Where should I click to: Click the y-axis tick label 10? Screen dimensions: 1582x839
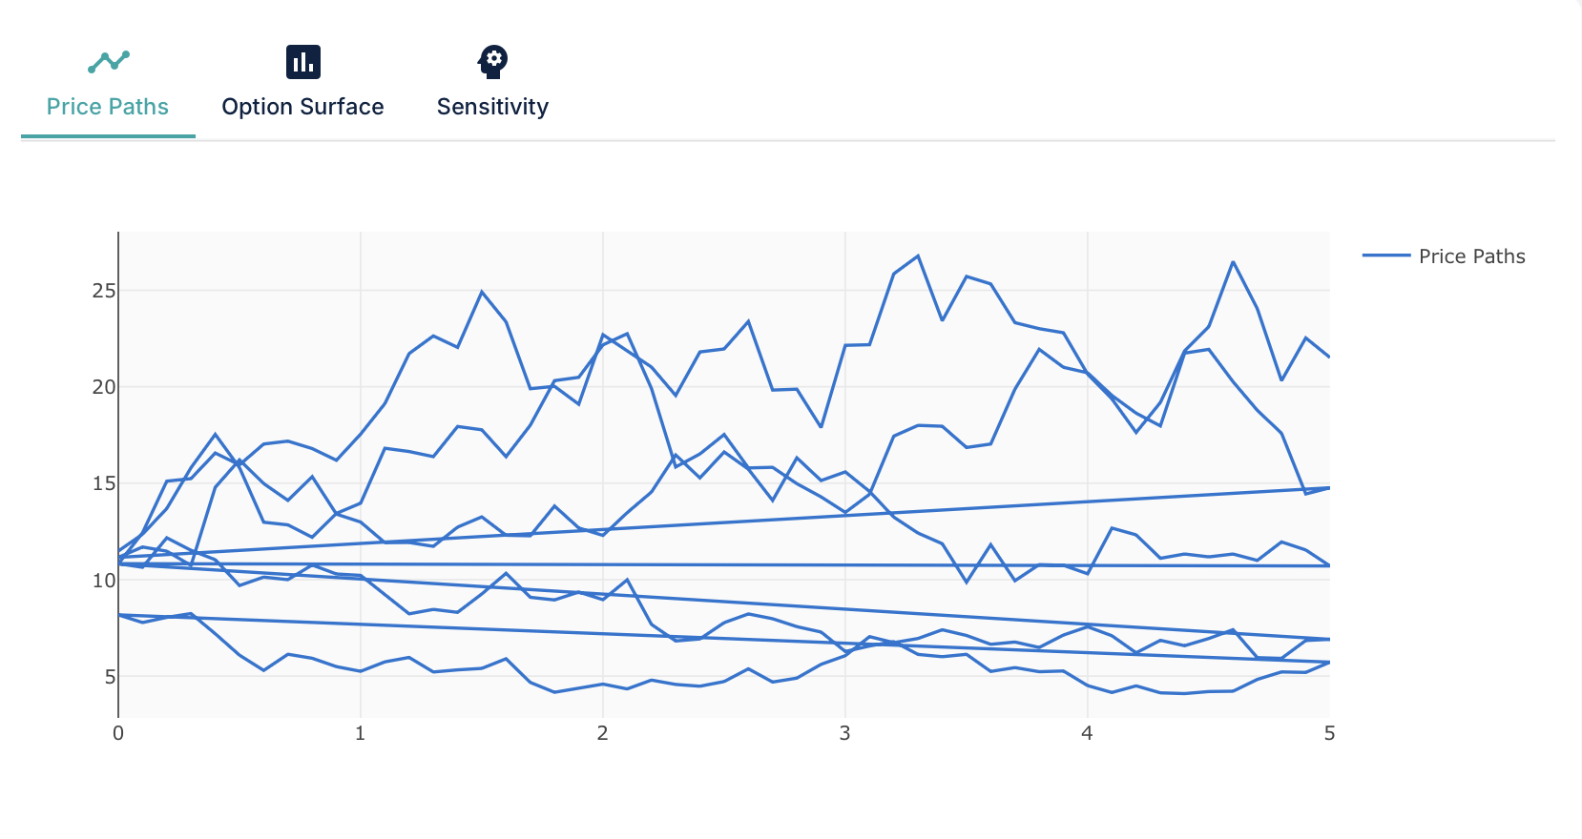click(103, 581)
